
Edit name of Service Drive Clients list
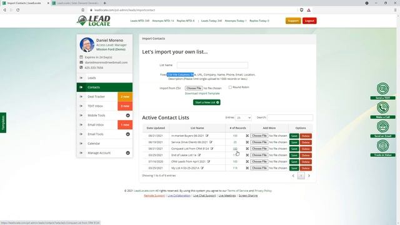coord(211,142)
